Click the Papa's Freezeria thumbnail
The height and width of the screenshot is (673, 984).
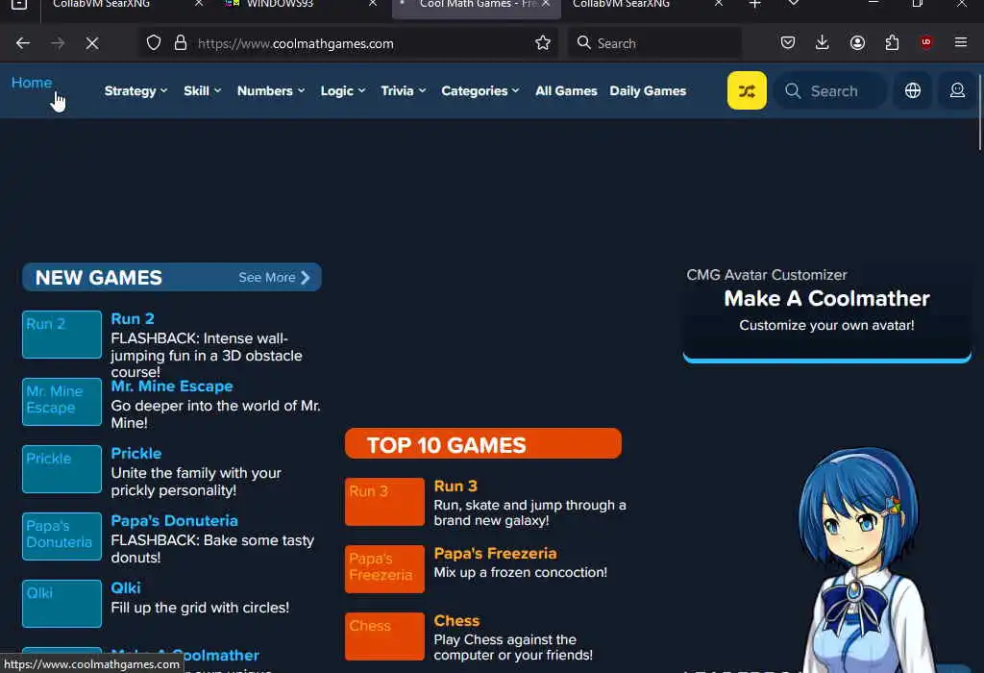pyautogui.click(x=384, y=569)
